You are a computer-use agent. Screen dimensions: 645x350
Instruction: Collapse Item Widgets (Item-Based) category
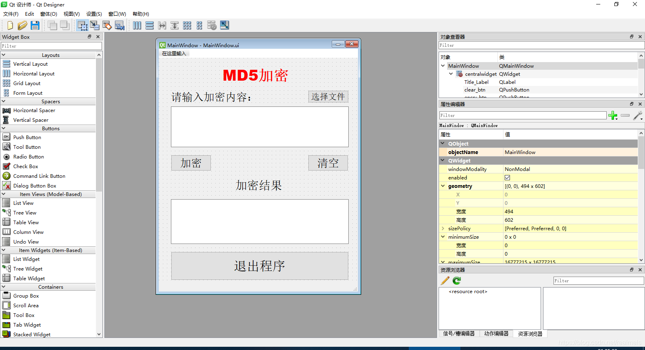click(x=4, y=250)
